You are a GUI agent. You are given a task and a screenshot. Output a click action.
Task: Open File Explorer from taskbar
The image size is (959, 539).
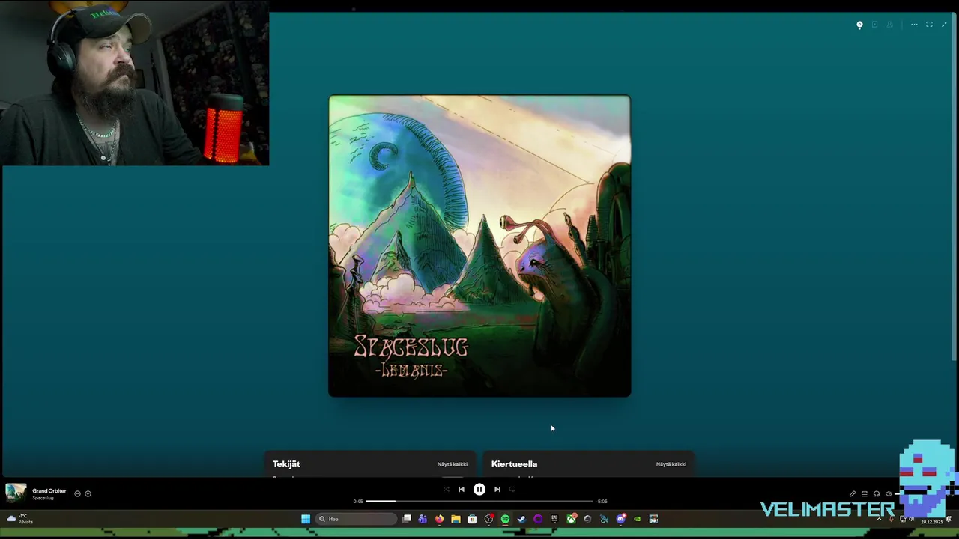[x=456, y=519]
